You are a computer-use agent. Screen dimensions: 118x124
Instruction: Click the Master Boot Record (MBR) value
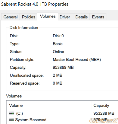click(x=77, y=60)
